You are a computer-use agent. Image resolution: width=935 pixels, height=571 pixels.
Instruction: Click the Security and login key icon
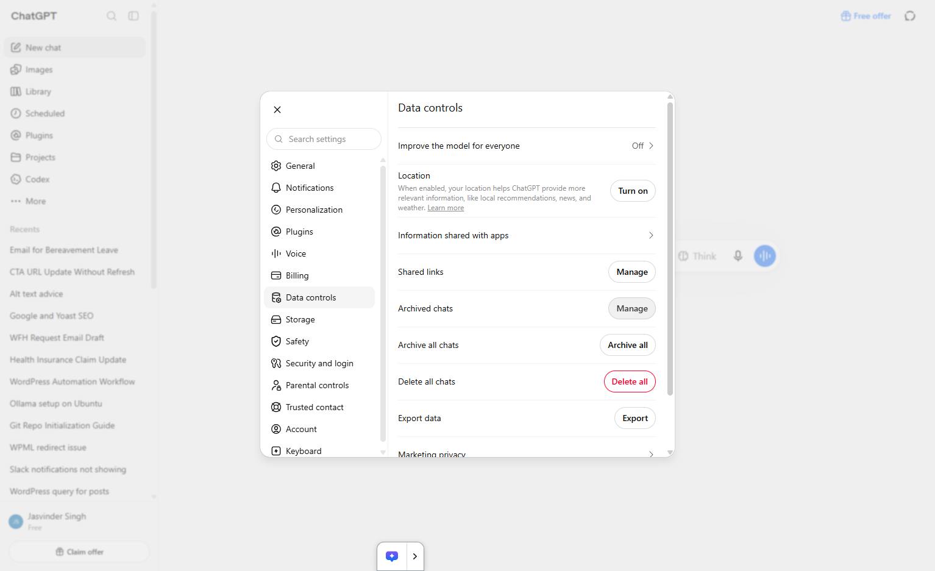tap(276, 363)
